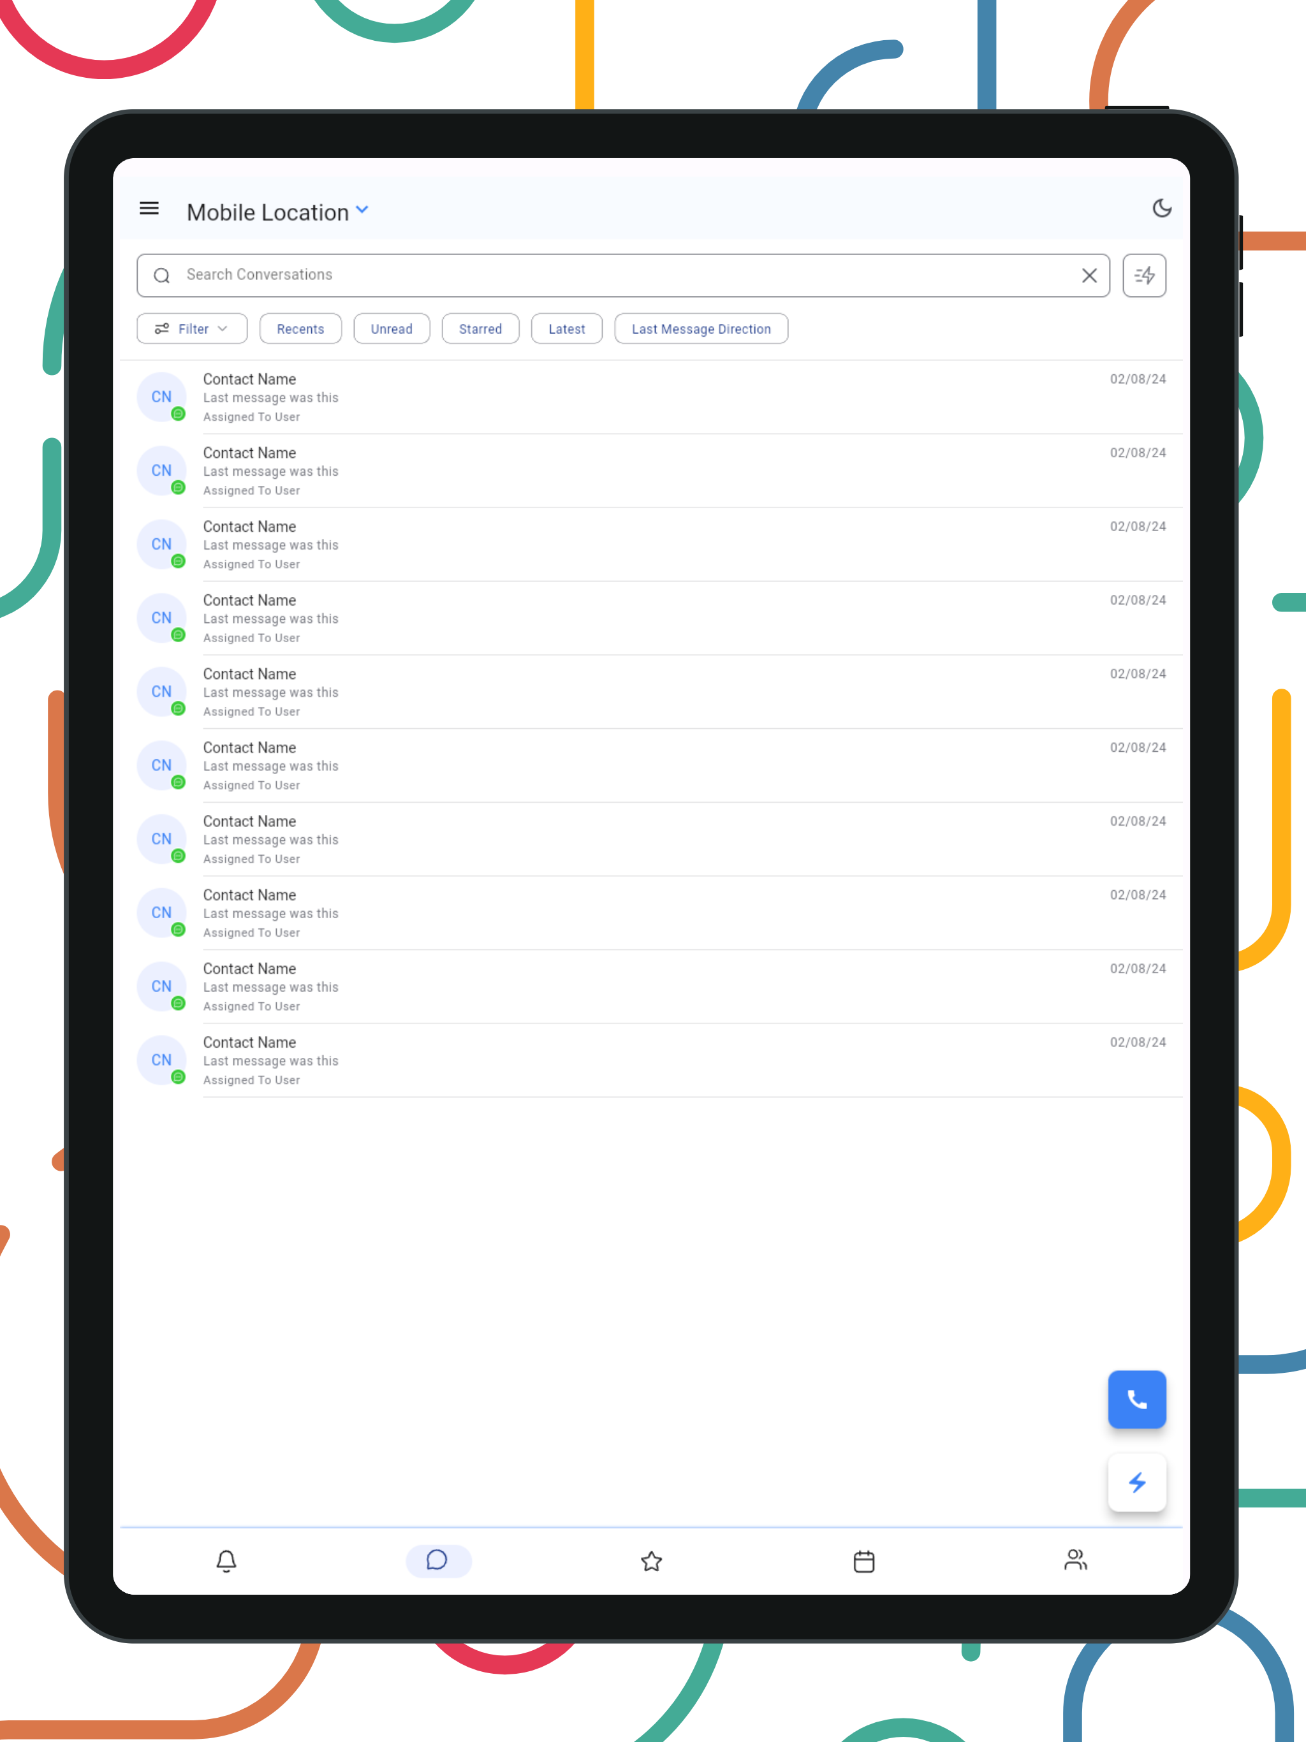Image resolution: width=1306 pixels, height=1742 pixels.
Task: Open Calendar tab in bottom bar
Action: (864, 1561)
